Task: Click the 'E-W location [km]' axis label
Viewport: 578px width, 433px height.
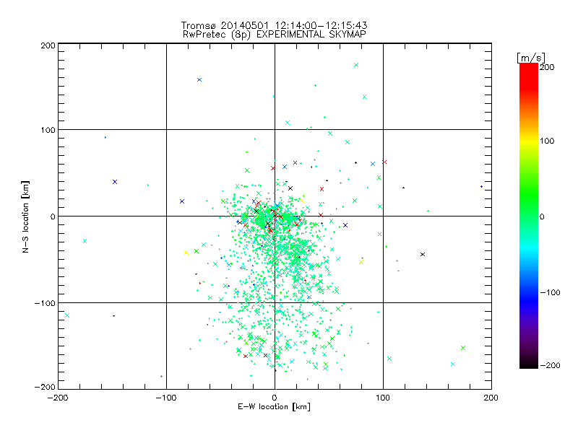Action: coord(274,407)
